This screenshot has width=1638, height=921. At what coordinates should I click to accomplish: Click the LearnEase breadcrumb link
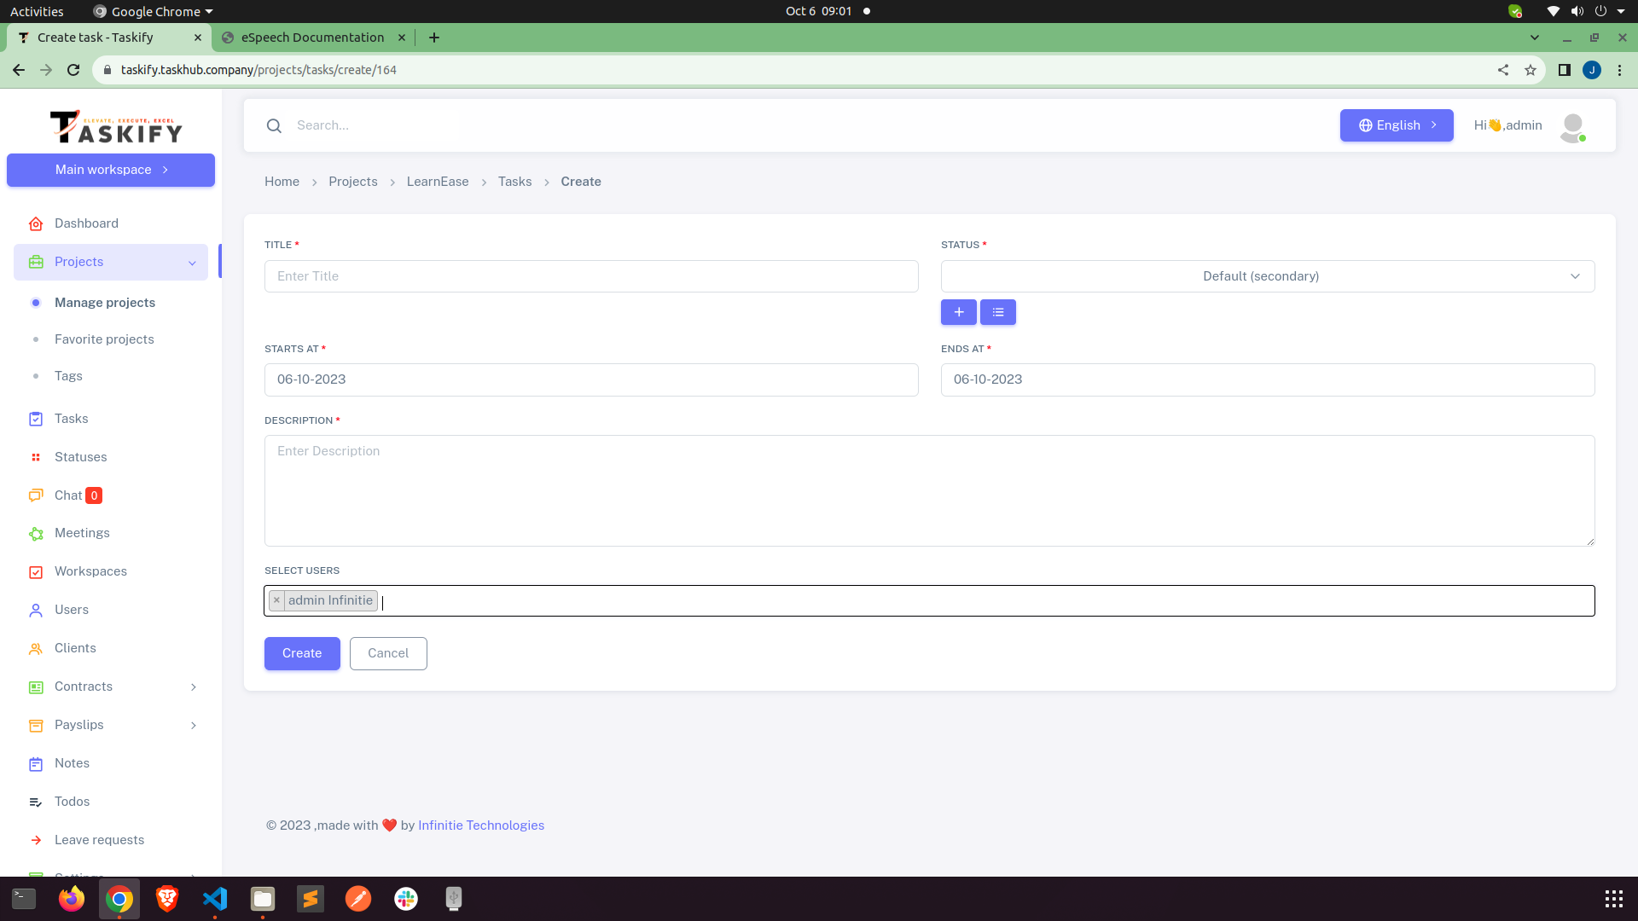[437, 182]
